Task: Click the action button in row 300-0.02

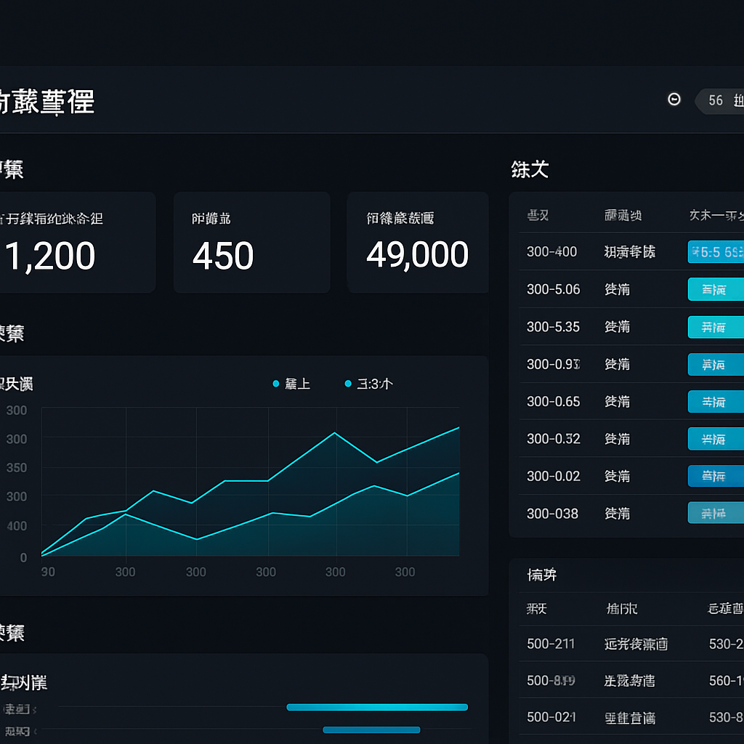Action: click(x=716, y=476)
